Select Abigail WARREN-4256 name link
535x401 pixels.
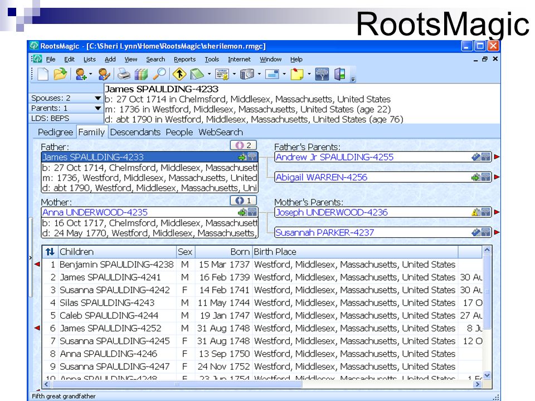321,177
